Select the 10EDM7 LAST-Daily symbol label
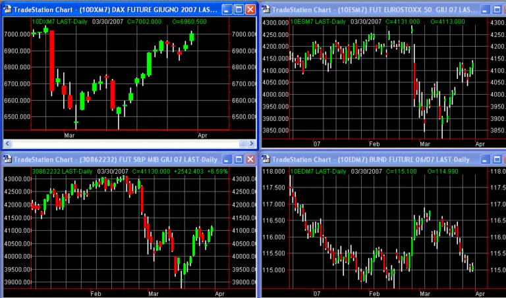Viewport: 506px width, 298px height. (x=318, y=171)
